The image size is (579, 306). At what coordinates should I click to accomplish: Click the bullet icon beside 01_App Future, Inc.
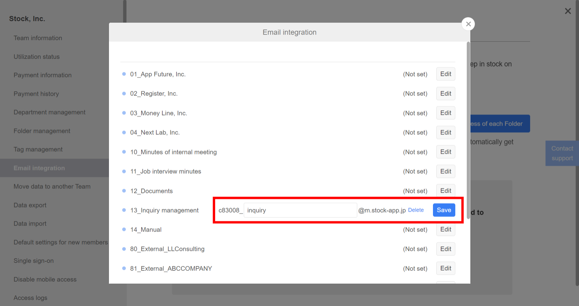124,74
